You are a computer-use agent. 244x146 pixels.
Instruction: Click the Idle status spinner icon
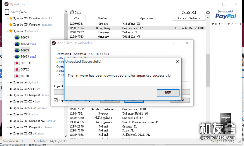72,12
